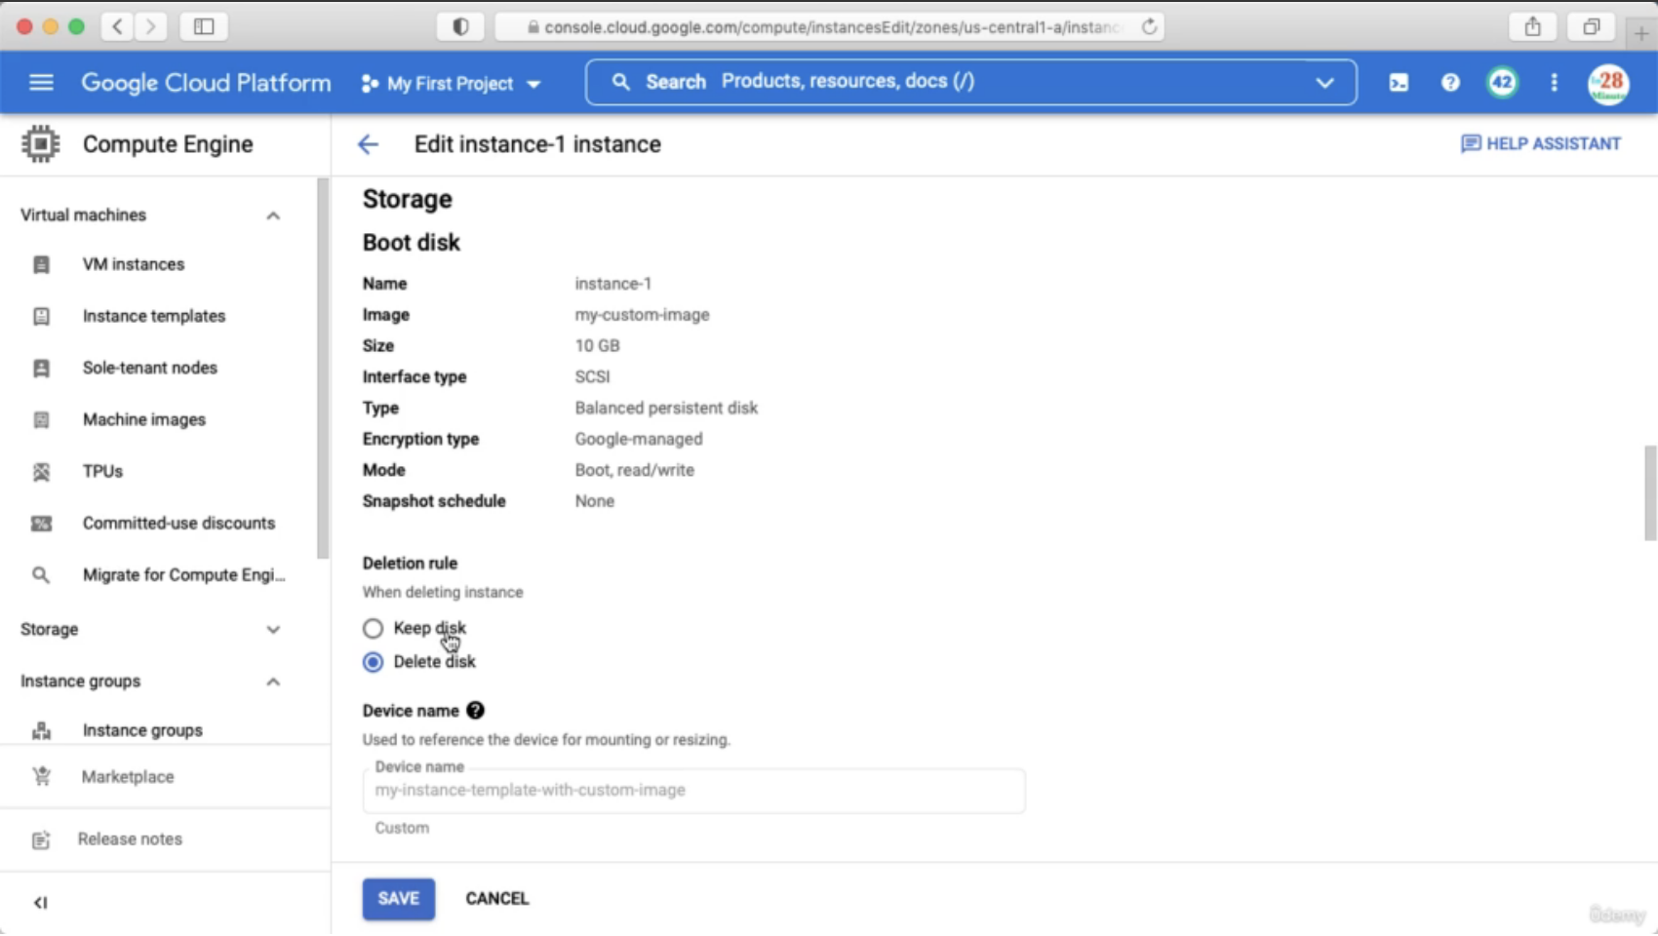
Task: Click the sidebar vertical scrollbar
Action: 323,369
